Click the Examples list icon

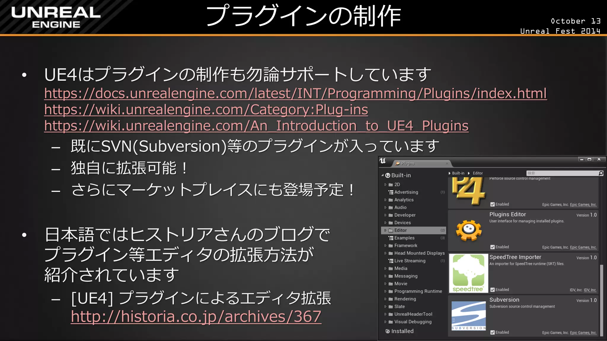click(391, 238)
